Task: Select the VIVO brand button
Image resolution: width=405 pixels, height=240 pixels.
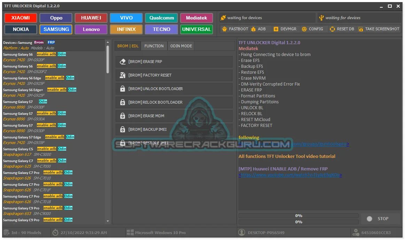Action: point(126,18)
